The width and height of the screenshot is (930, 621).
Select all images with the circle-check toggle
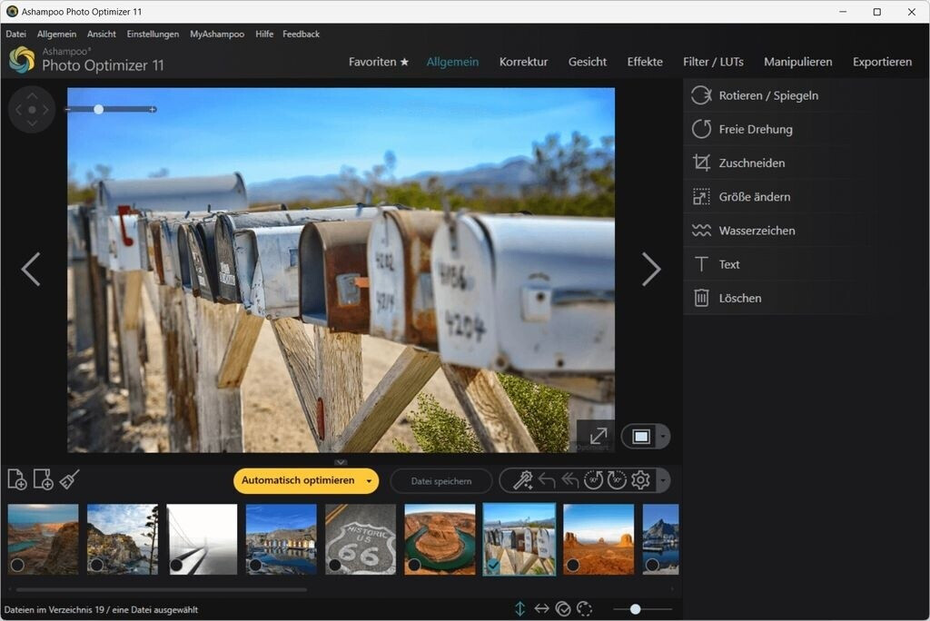pos(563,608)
